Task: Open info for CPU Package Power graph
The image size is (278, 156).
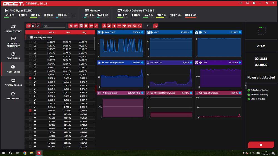Action: pyautogui.click(x=142, y=63)
